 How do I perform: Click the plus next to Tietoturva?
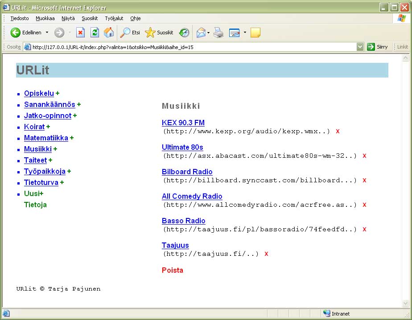62,183
